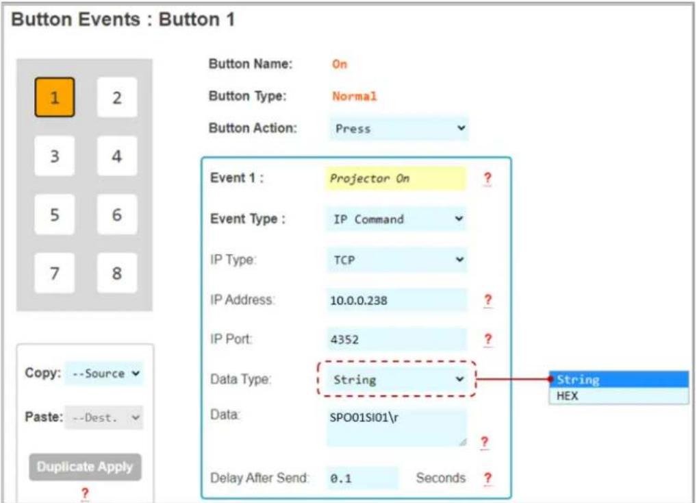This screenshot has height=503, width=697.
Task: Click the Event 1 name field
Action: point(395,178)
